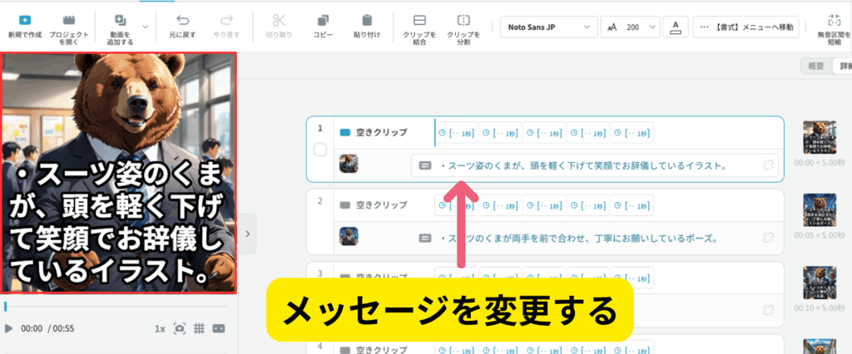852x354 pixels.
Task: Select the 00:05 + 5.00秒 thumbnail
Action: pyautogui.click(x=819, y=210)
